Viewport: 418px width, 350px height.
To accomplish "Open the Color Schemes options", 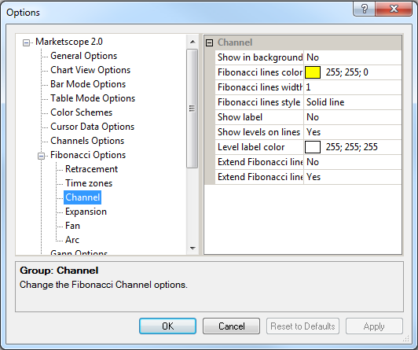I will (x=81, y=112).
